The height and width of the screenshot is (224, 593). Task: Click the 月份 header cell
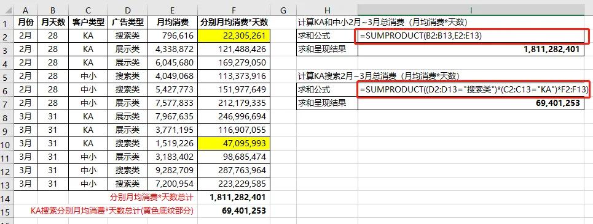(x=25, y=23)
